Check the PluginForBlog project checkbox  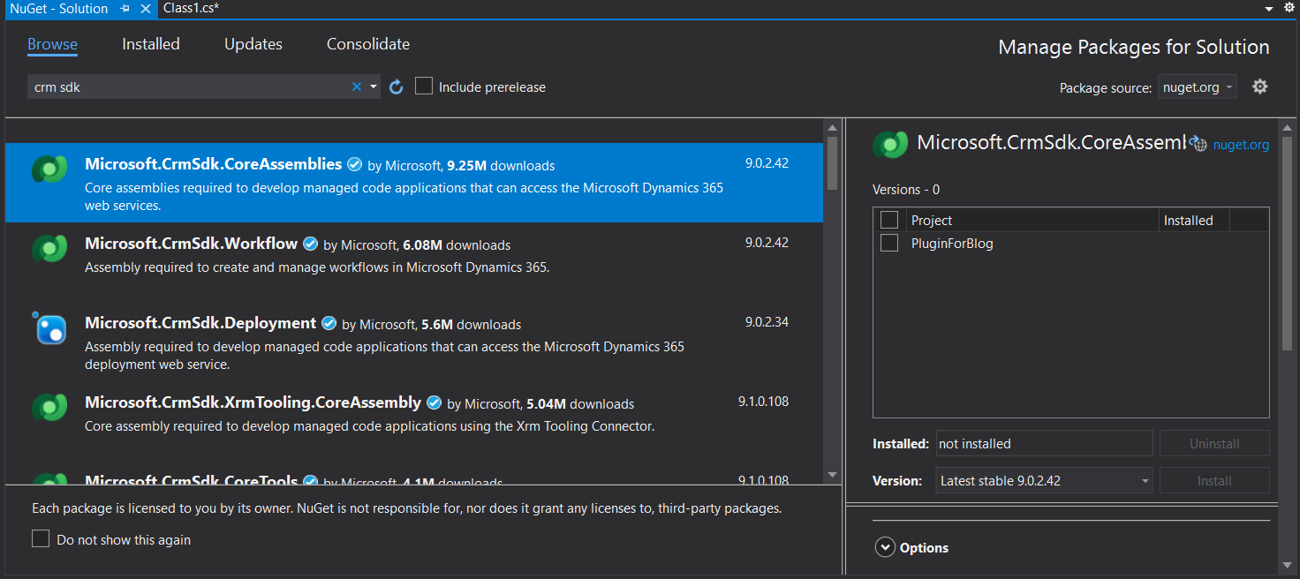point(889,243)
